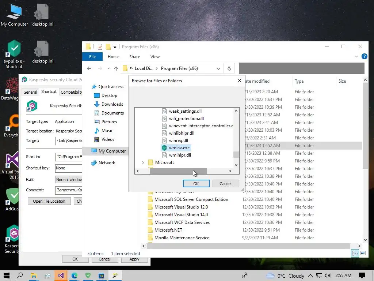Click the Explorer help question mark icon
The width and height of the screenshot is (374, 281).
364,56
